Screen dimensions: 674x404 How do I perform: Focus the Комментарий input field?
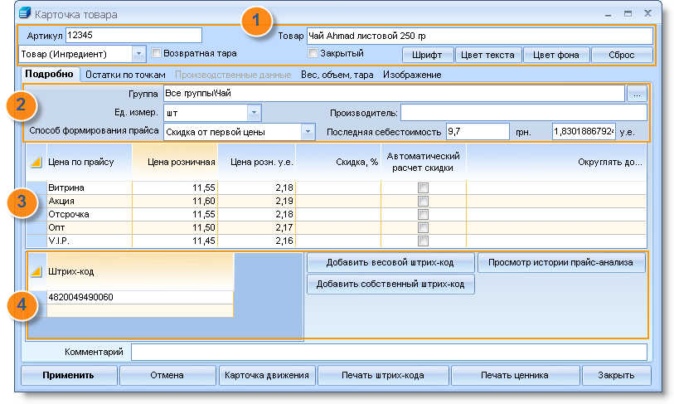(389, 352)
